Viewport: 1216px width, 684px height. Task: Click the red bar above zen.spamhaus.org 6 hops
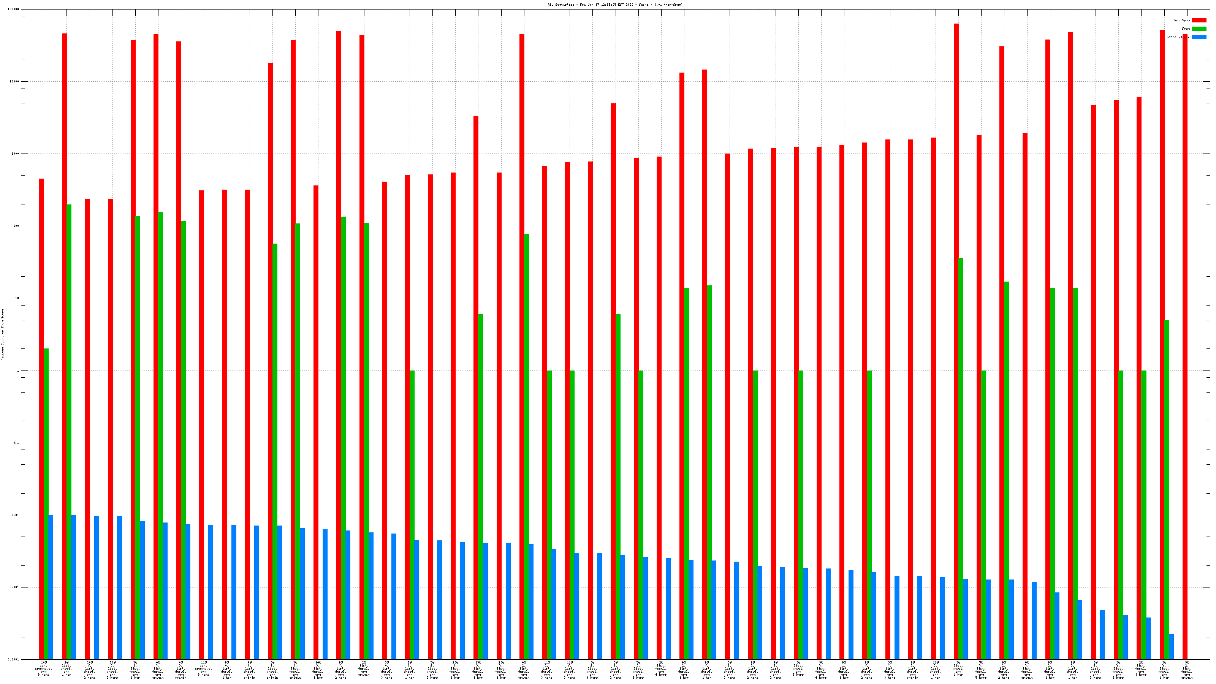coord(41,419)
